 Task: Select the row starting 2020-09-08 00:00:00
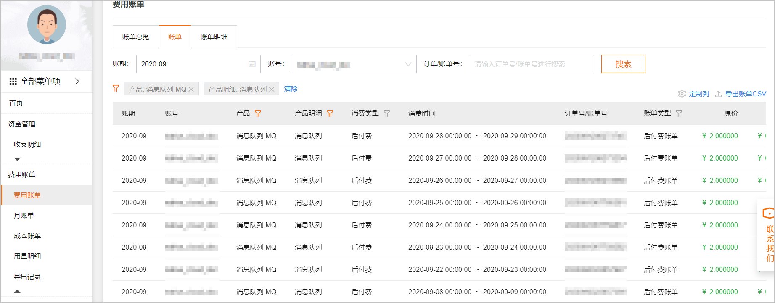tap(439, 292)
